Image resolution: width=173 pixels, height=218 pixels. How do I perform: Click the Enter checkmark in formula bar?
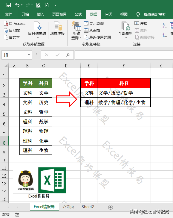point(57,55)
